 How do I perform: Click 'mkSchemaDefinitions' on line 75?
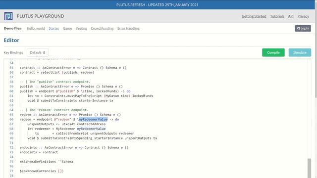(38, 162)
